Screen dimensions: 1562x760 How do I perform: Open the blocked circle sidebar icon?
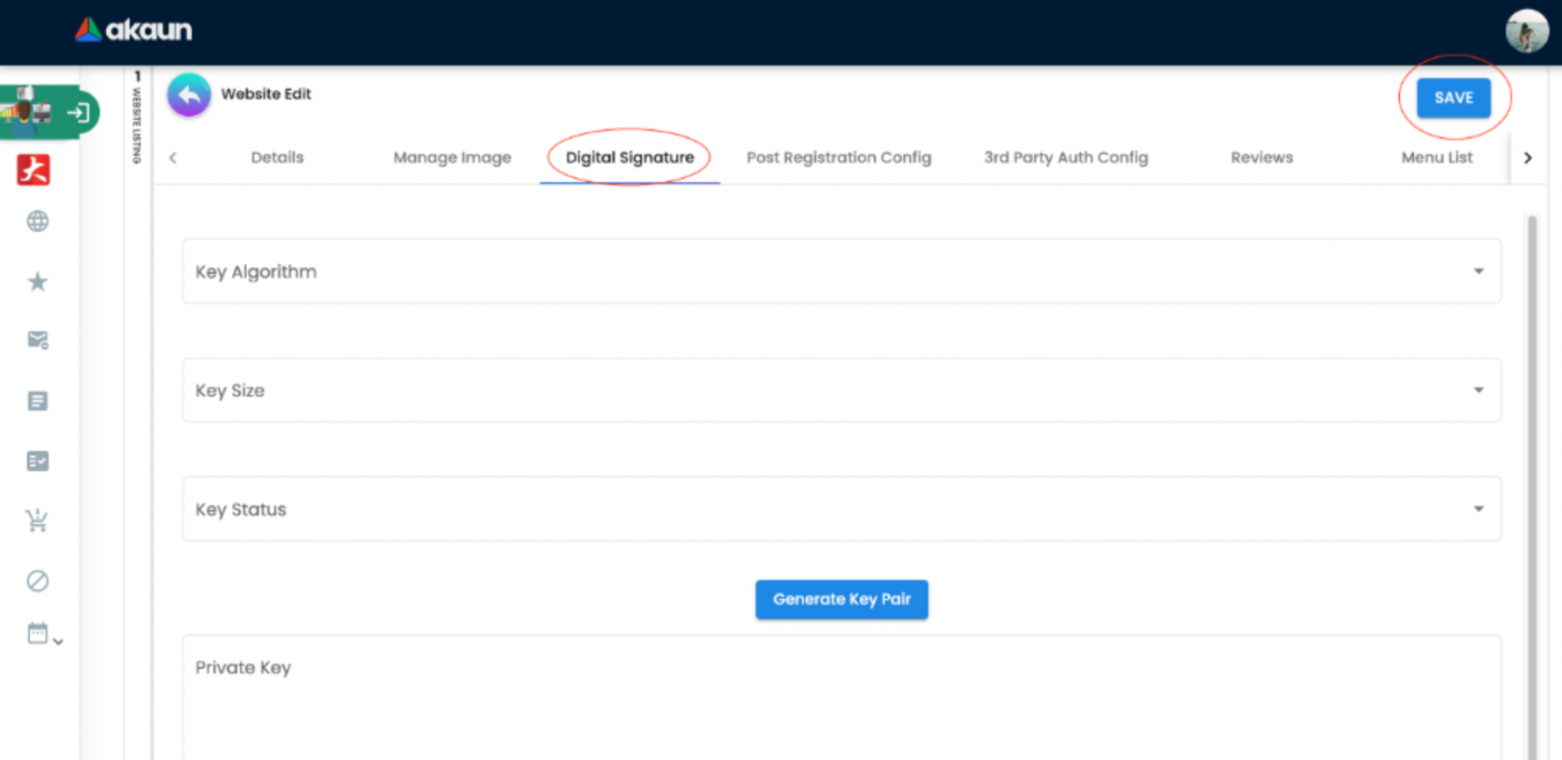[38, 581]
